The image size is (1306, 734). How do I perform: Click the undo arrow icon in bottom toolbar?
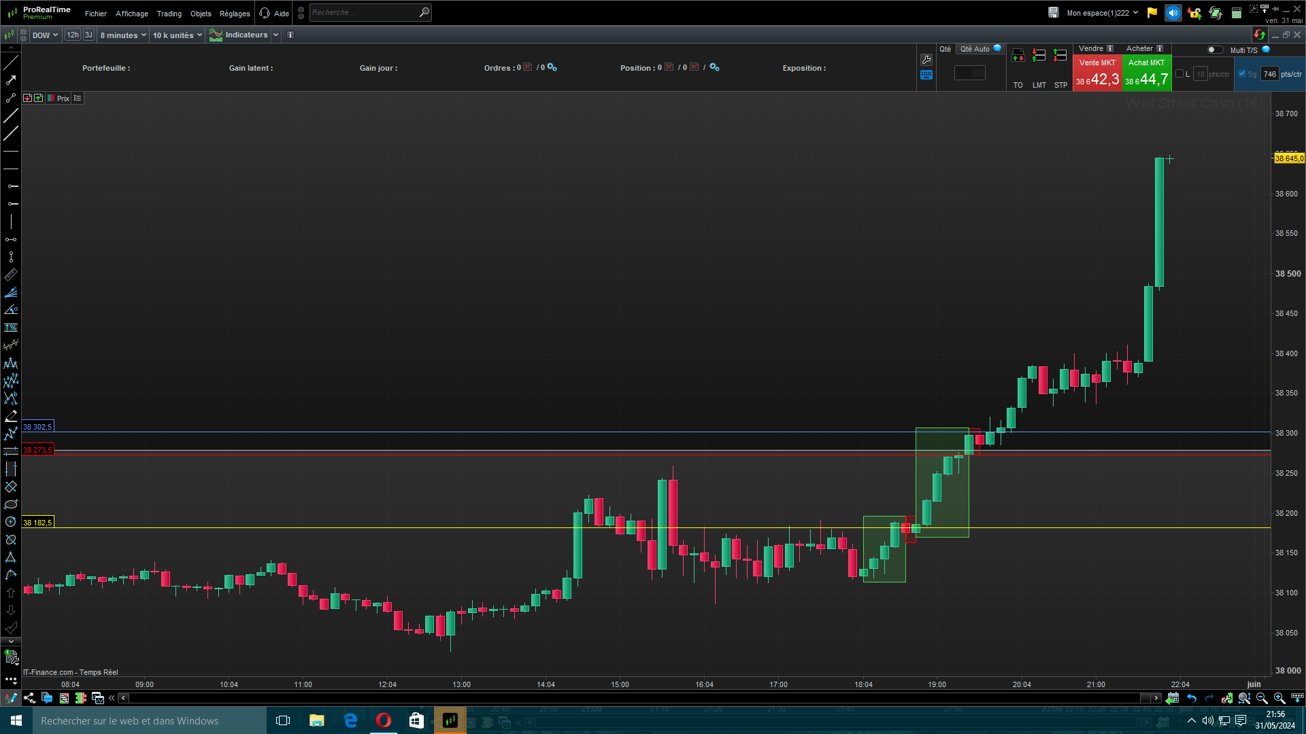(1192, 698)
